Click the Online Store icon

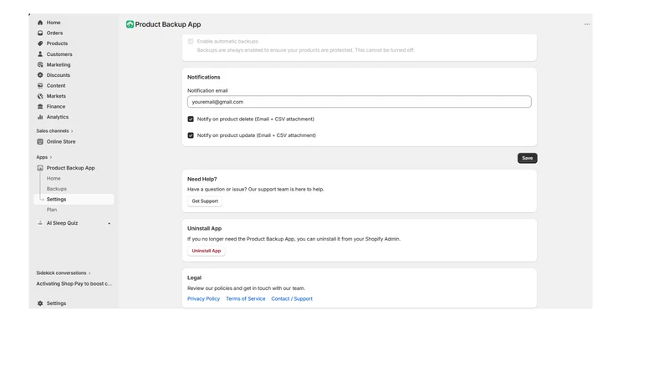(40, 141)
